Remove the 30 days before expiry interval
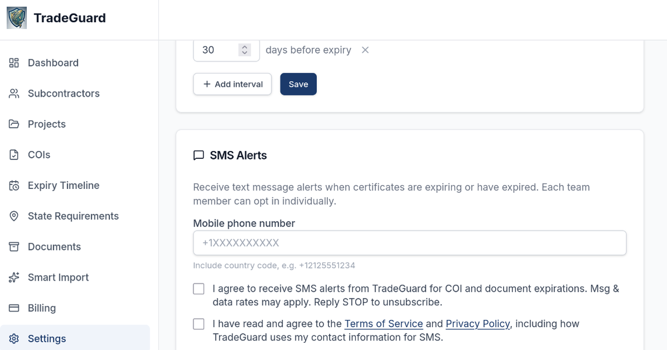The width and height of the screenshot is (667, 350). [365, 50]
